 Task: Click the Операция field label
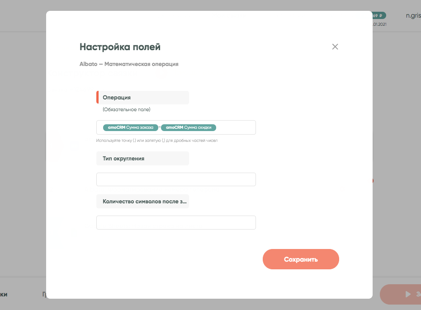coord(117,98)
